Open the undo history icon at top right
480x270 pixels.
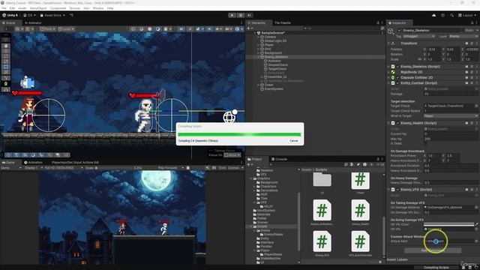442,15
